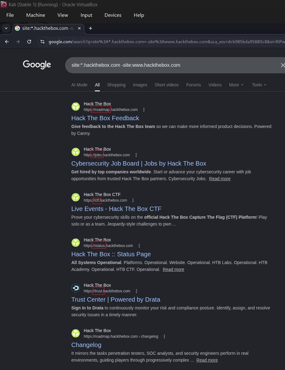
Task: Click Read more under Changelog result
Action: 207,360
